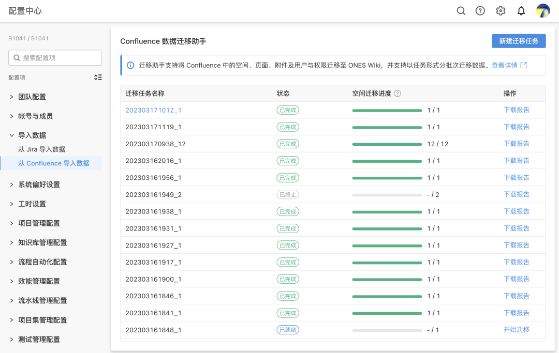Screen dimensions: 559x353
Task: Focus the 搜索配置项 search field
Action: pyautogui.click(x=55, y=58)
